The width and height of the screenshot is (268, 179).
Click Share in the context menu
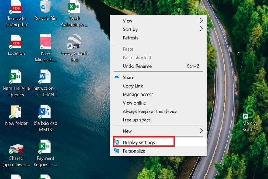158,77
